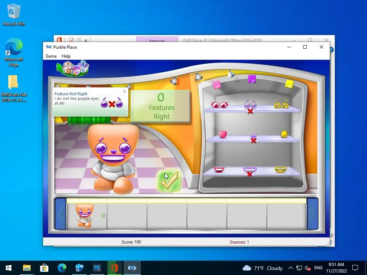Select Manage tab in DVD Drive window
The image size is (367, 275).
157,40
